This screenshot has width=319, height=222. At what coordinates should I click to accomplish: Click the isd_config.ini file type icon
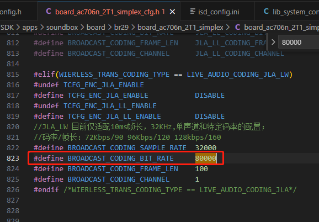click(193, 12)
